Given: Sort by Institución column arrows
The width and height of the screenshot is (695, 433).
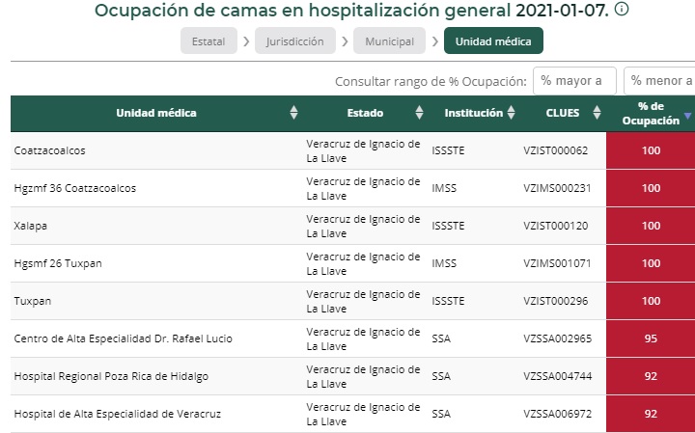Looking at the screenshot, I should [511, 114].
